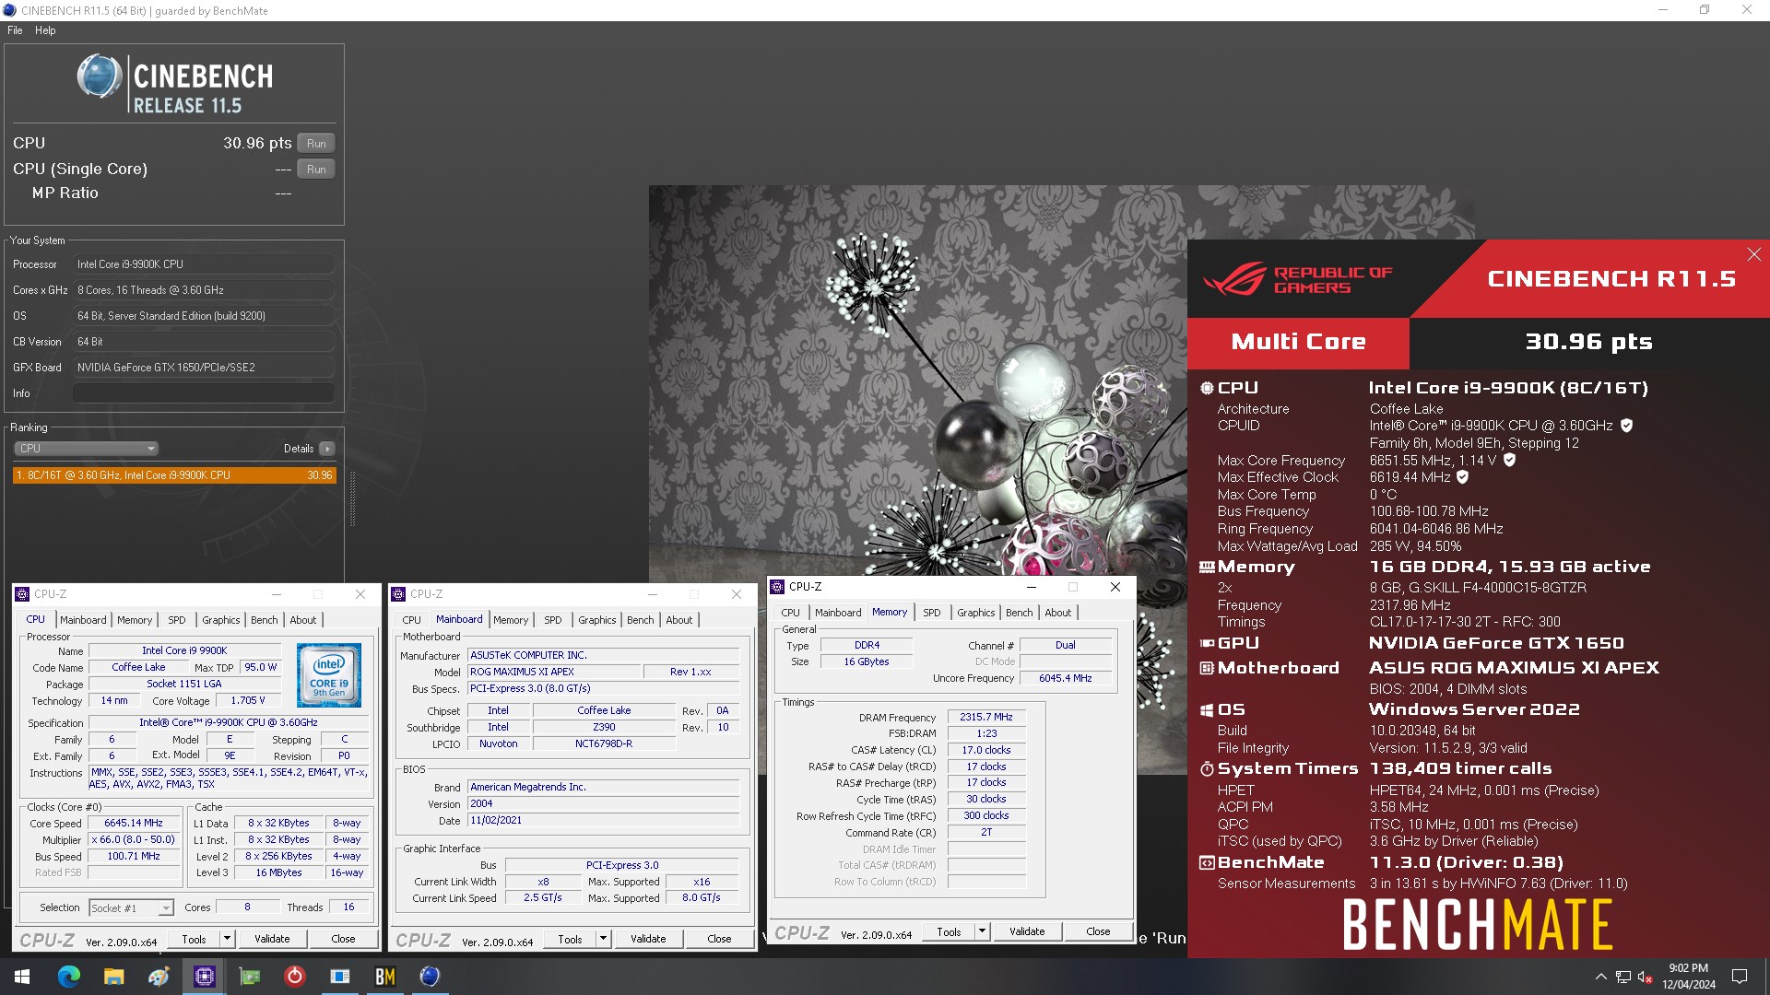1770x995 pixels.
Task: Click the Processor field Intel Core i9-9900K CPU
Action: (203, 264)
